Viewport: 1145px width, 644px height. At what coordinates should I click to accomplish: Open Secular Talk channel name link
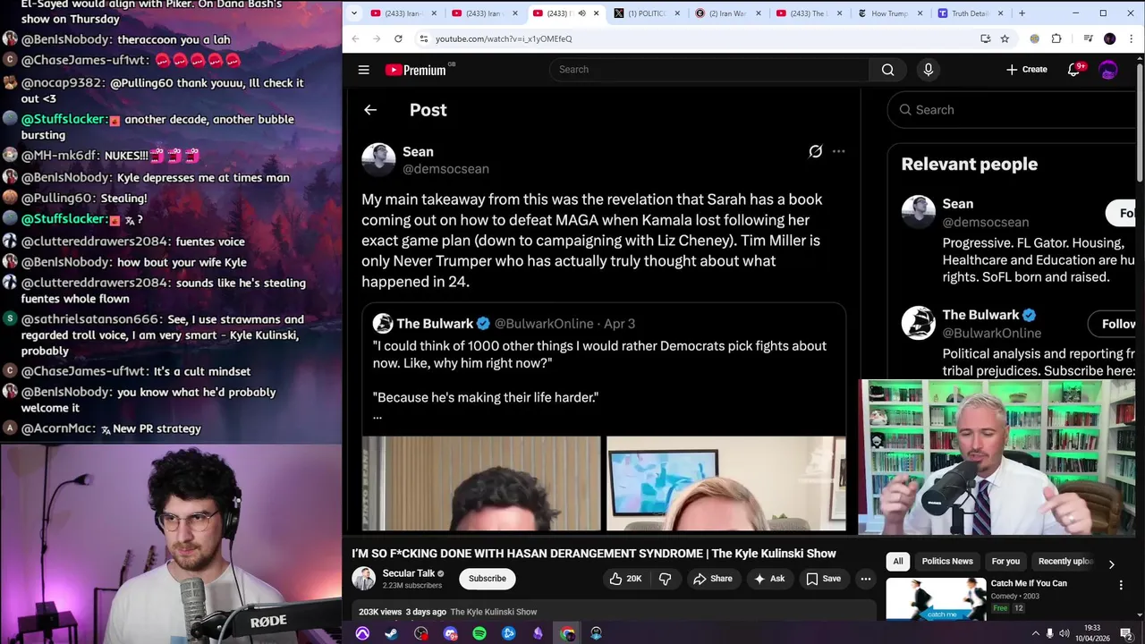(x=409, y=573)
